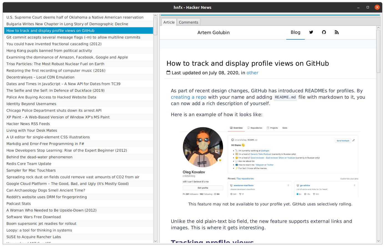
Task: Select 'The Selfie and the Self' story
Action: (x=78, y=90)
